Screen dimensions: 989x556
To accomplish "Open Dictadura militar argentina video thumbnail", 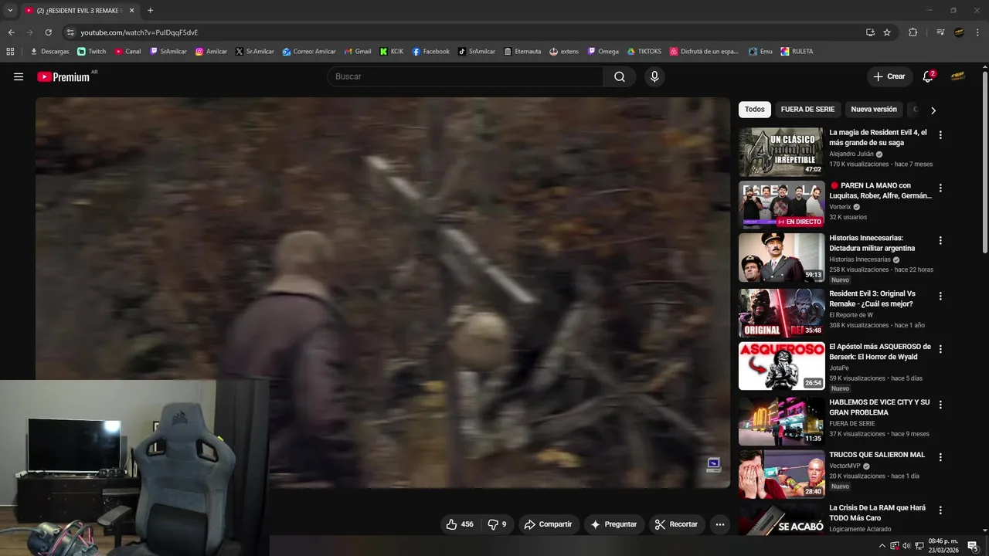I will (x=781, y=257).
